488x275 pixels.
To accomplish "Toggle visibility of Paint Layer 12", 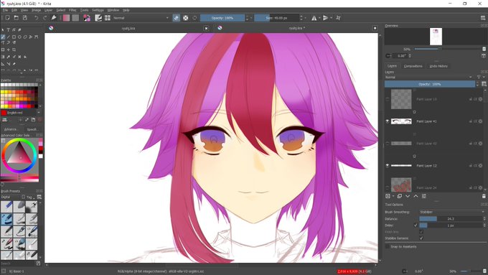I will point(388,166).
